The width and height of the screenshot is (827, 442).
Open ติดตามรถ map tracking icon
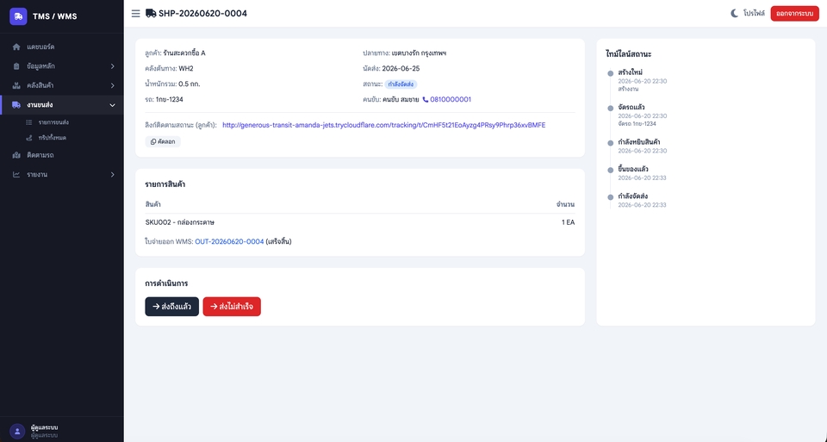pyautogui.click(x=16, y=155)
